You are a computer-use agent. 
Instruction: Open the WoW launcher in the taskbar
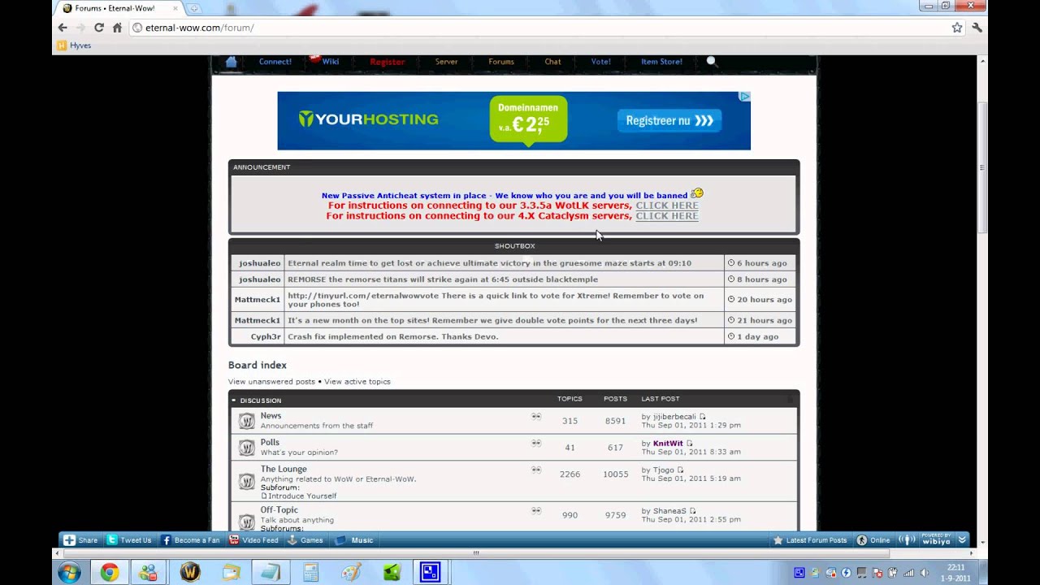pyautogui.click(x=190, y=573)
